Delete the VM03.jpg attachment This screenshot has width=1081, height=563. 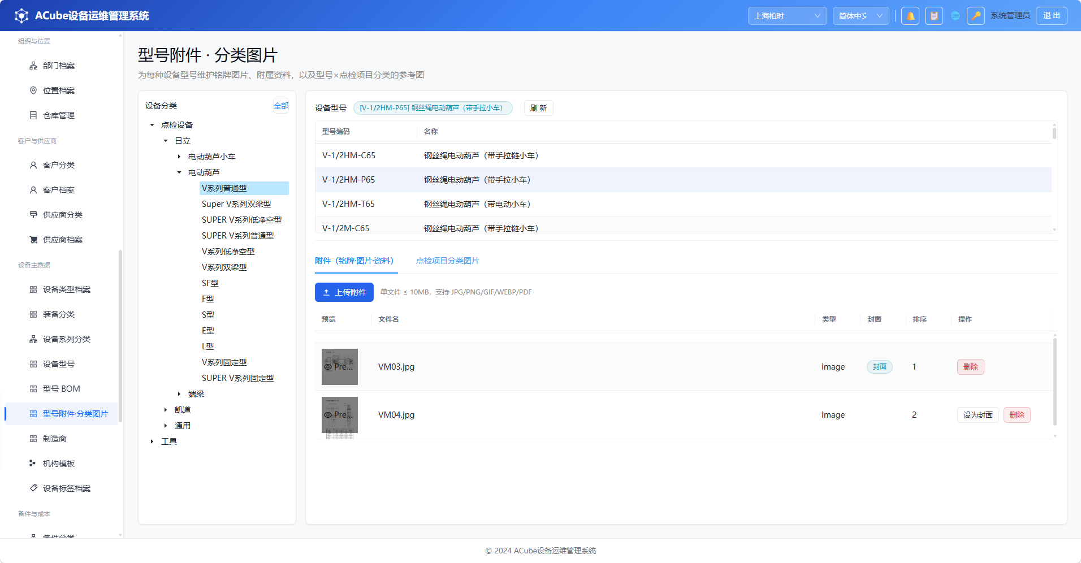(x=971, y=367)
